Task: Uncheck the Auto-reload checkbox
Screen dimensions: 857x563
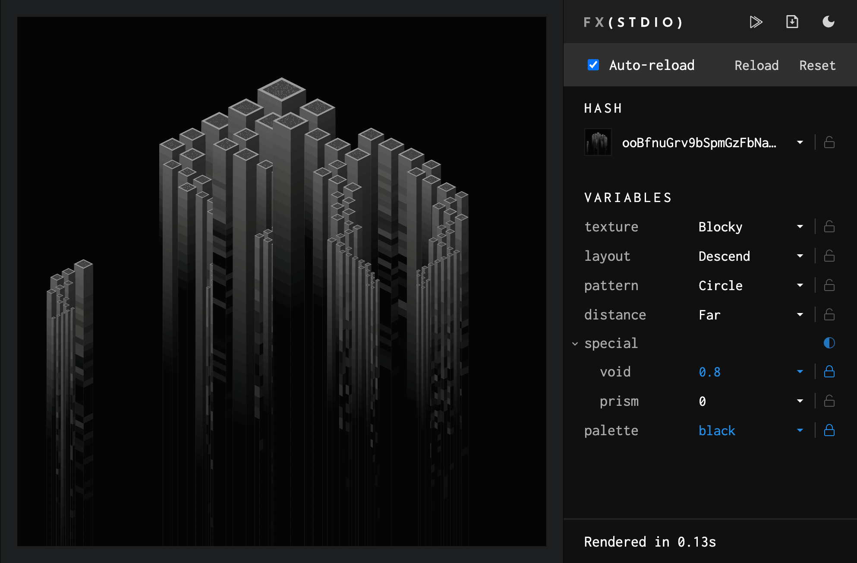Action: point(594,65)
